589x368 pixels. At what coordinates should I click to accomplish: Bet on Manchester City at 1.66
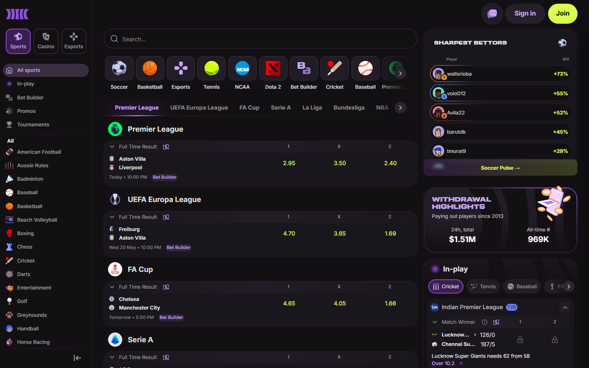(390, 303)
